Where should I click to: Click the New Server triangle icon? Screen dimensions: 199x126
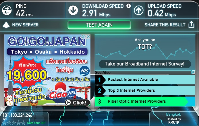coord(6,25)
